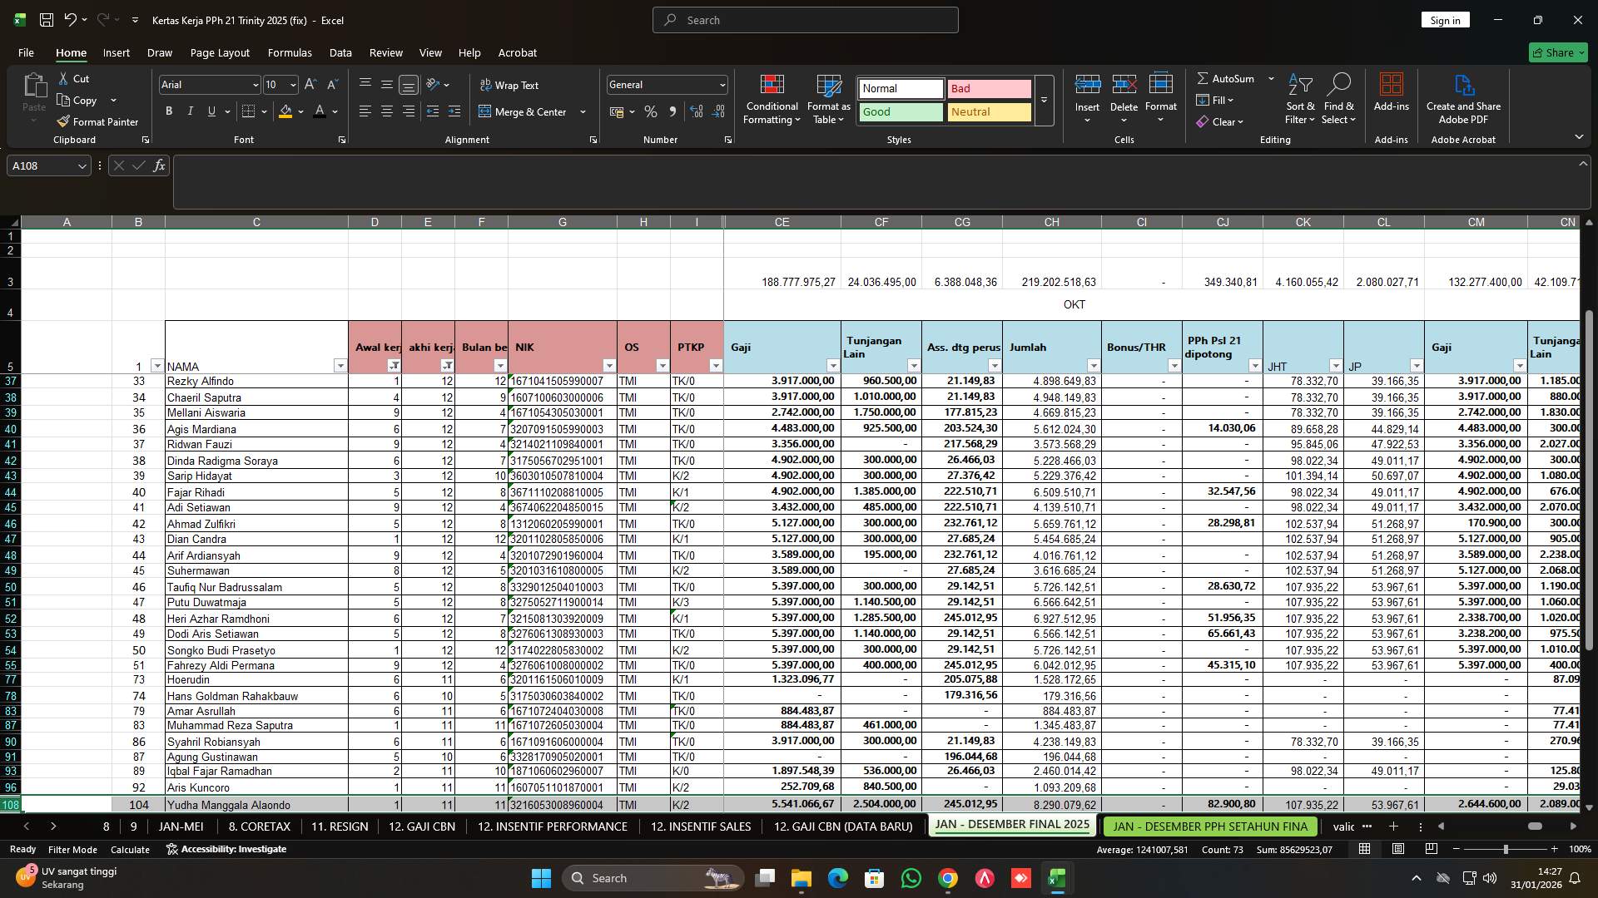Toggle underline on selected cell
The height and width of the screenshot is (898, 1598).
click(211, 111)
